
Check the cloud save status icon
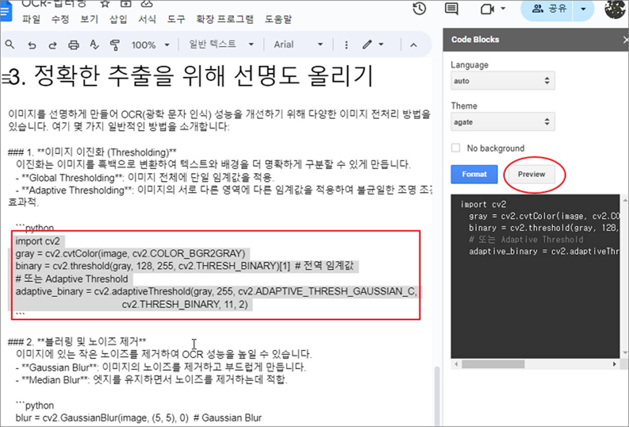146,4
